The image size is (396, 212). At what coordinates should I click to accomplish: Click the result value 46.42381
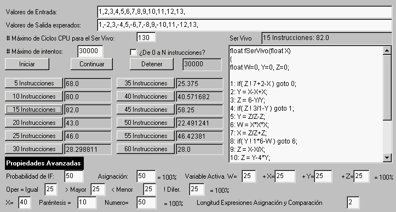199,136
